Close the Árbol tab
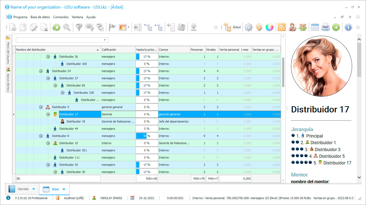Screen dimensions: 366x205 64,189
